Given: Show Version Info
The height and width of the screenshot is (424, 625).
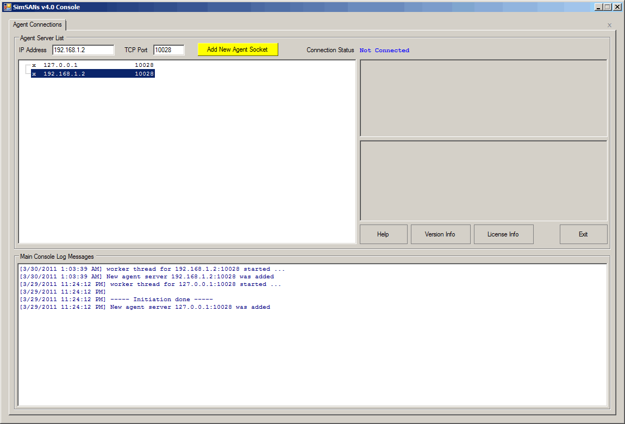Looking at the screenshot, I should 440,234.
